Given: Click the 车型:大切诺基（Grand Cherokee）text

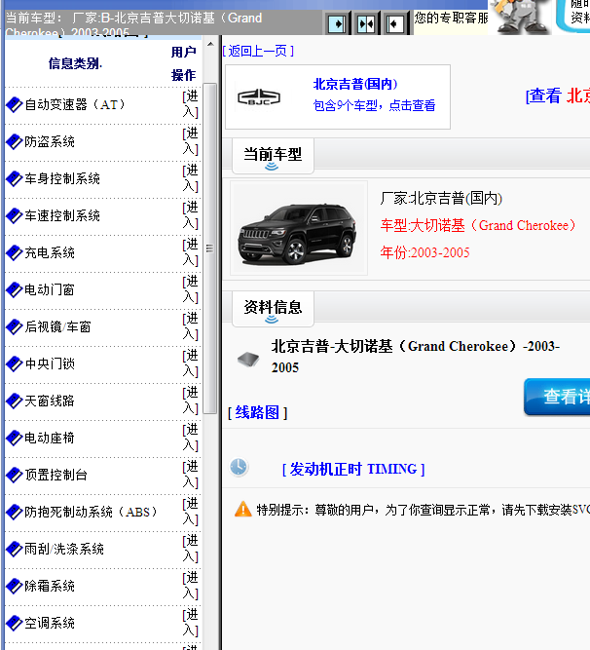Looking at the screenshot, I should (x=478, y=225).
